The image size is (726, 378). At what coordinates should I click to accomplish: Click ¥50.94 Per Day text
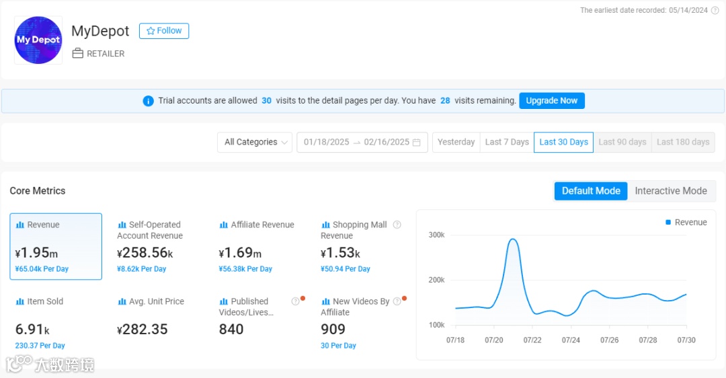coord(346,269)
